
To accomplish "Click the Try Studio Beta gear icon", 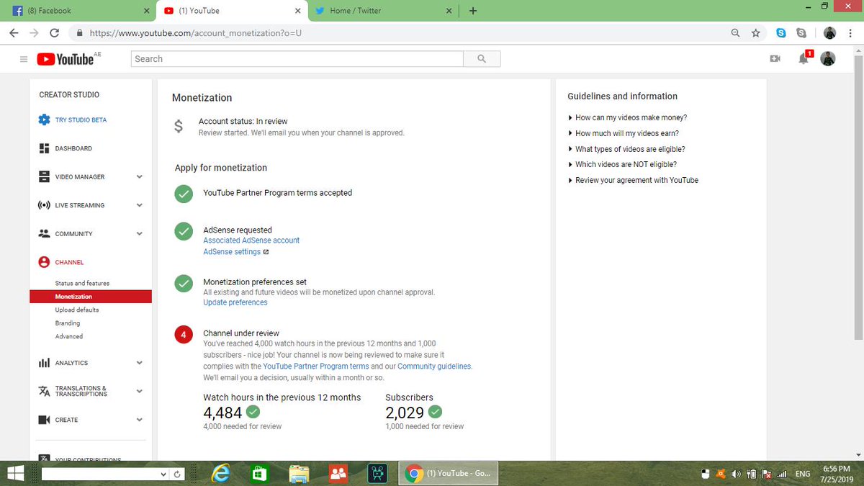I will tap(44, 120).
